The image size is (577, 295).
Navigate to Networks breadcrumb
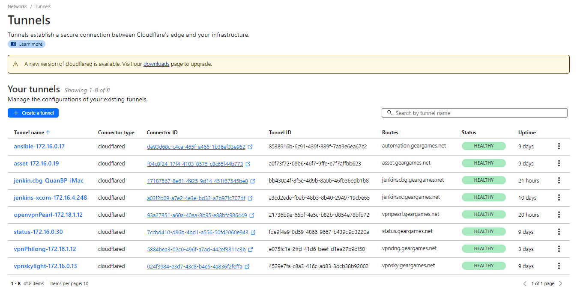[17, 6]
